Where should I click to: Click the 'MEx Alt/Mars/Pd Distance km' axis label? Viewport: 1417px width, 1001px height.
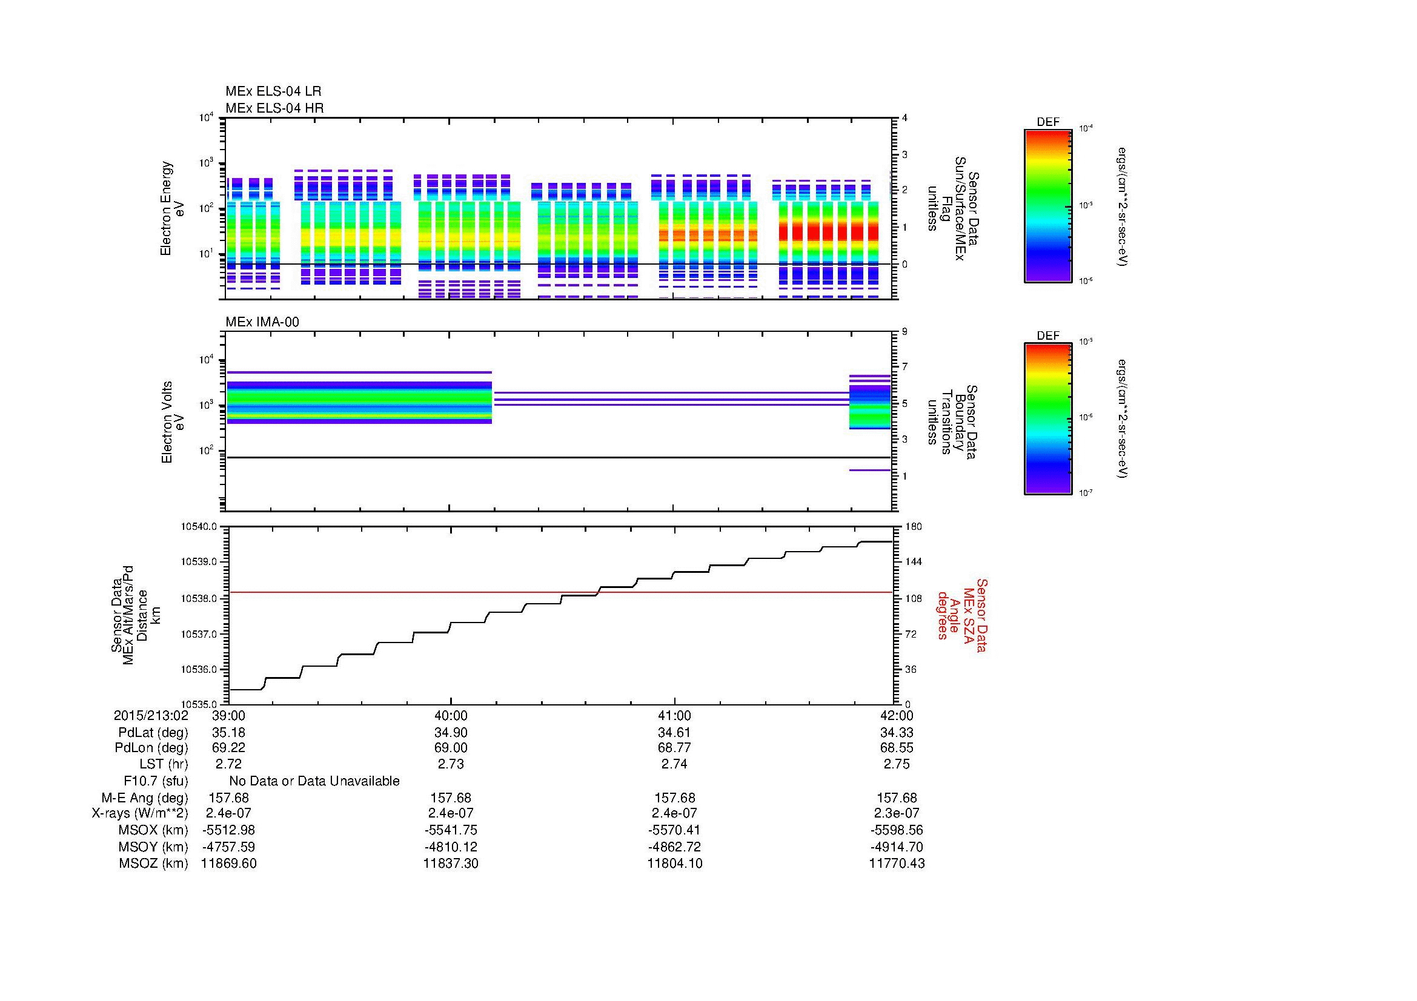[134, 615]
